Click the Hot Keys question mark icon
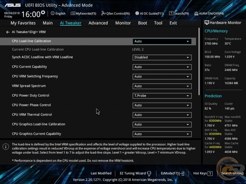 (x=210, y=174)
